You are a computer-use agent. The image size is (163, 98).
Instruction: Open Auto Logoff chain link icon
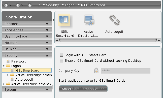point(115,20)
